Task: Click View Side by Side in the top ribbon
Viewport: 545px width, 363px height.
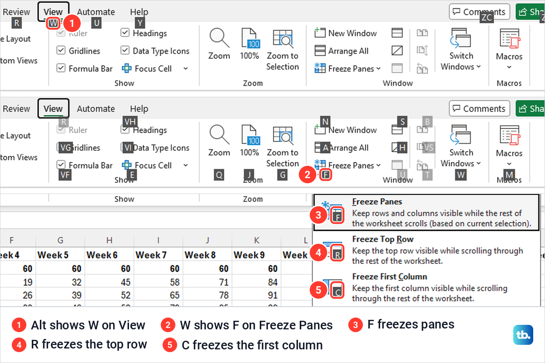Action: [x=422, y=33]
